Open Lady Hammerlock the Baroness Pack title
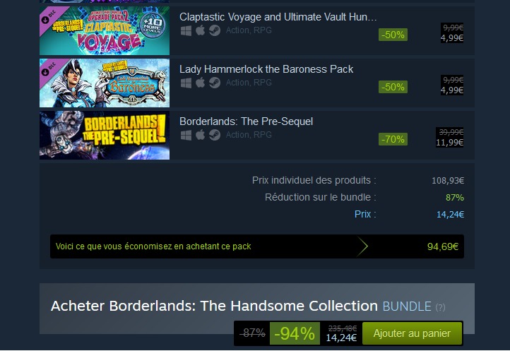510x351 pixels. (x=266, y=69)
